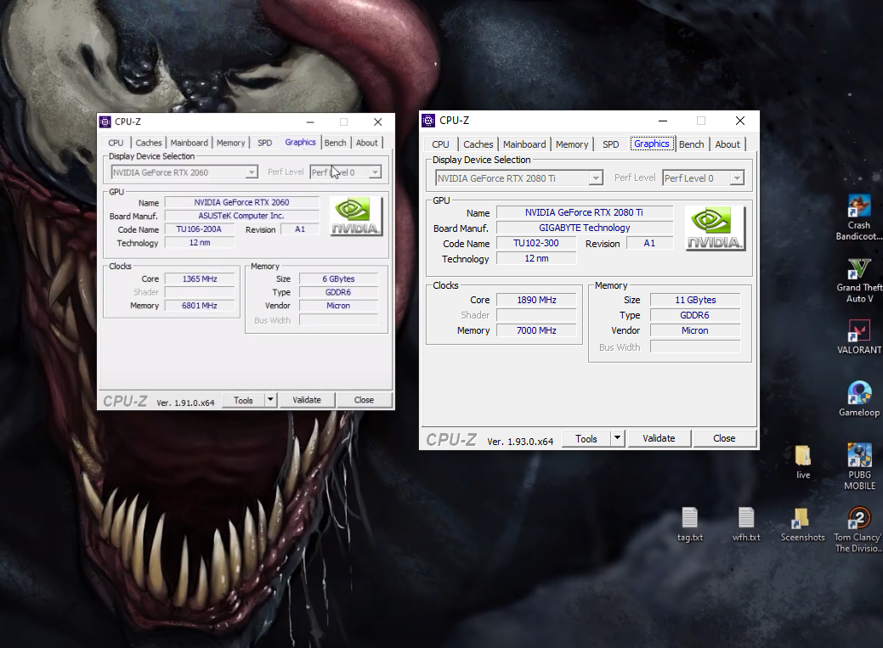Open Mainboard tab in left CPU-Z window
The height and width of the screenshot is (648, 883).
[x=190, y=143]
